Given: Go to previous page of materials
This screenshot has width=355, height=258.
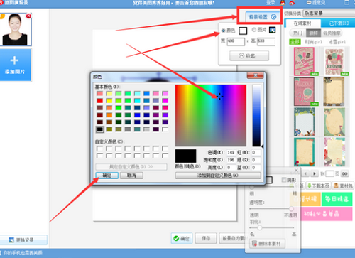Looking at the screenshot, I should tap(306, 173).
